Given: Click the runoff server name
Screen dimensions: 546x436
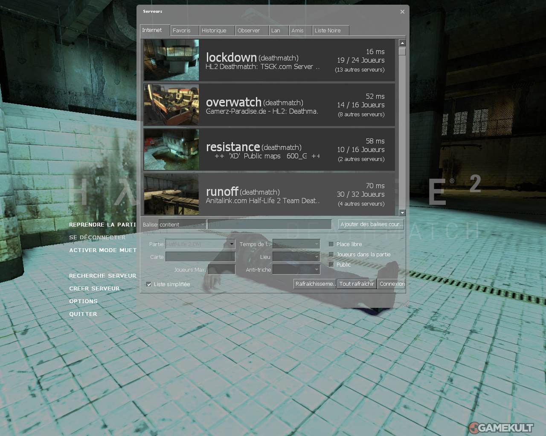Looking at the screenshot, I should (222, 192).
